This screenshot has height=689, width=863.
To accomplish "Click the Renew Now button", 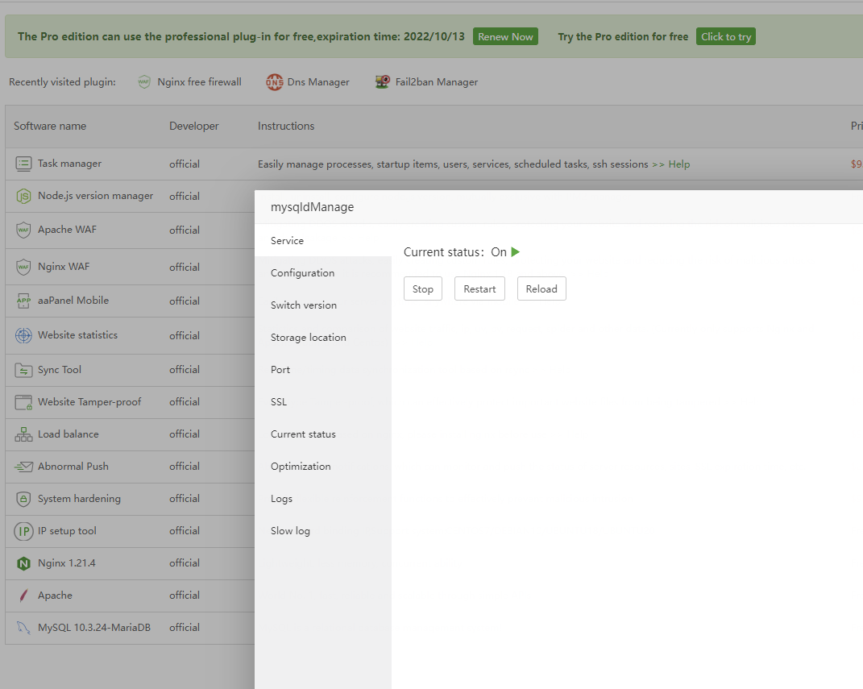I will (505, 36).
